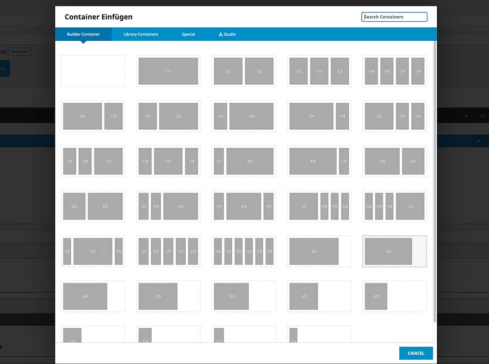The image size is (489, 364).
Task: Return to the Builder Container tab
Action: coord(83,34)
